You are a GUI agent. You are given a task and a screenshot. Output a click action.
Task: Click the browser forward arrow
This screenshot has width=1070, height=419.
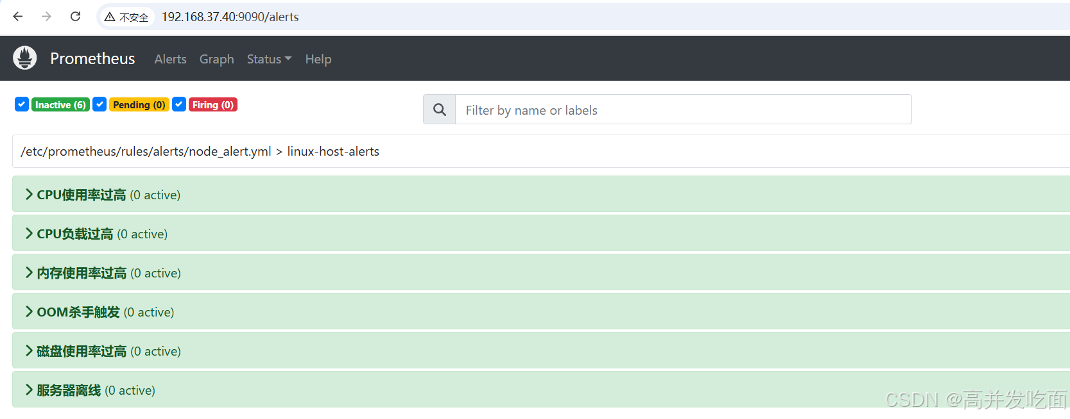coord(46,17)
